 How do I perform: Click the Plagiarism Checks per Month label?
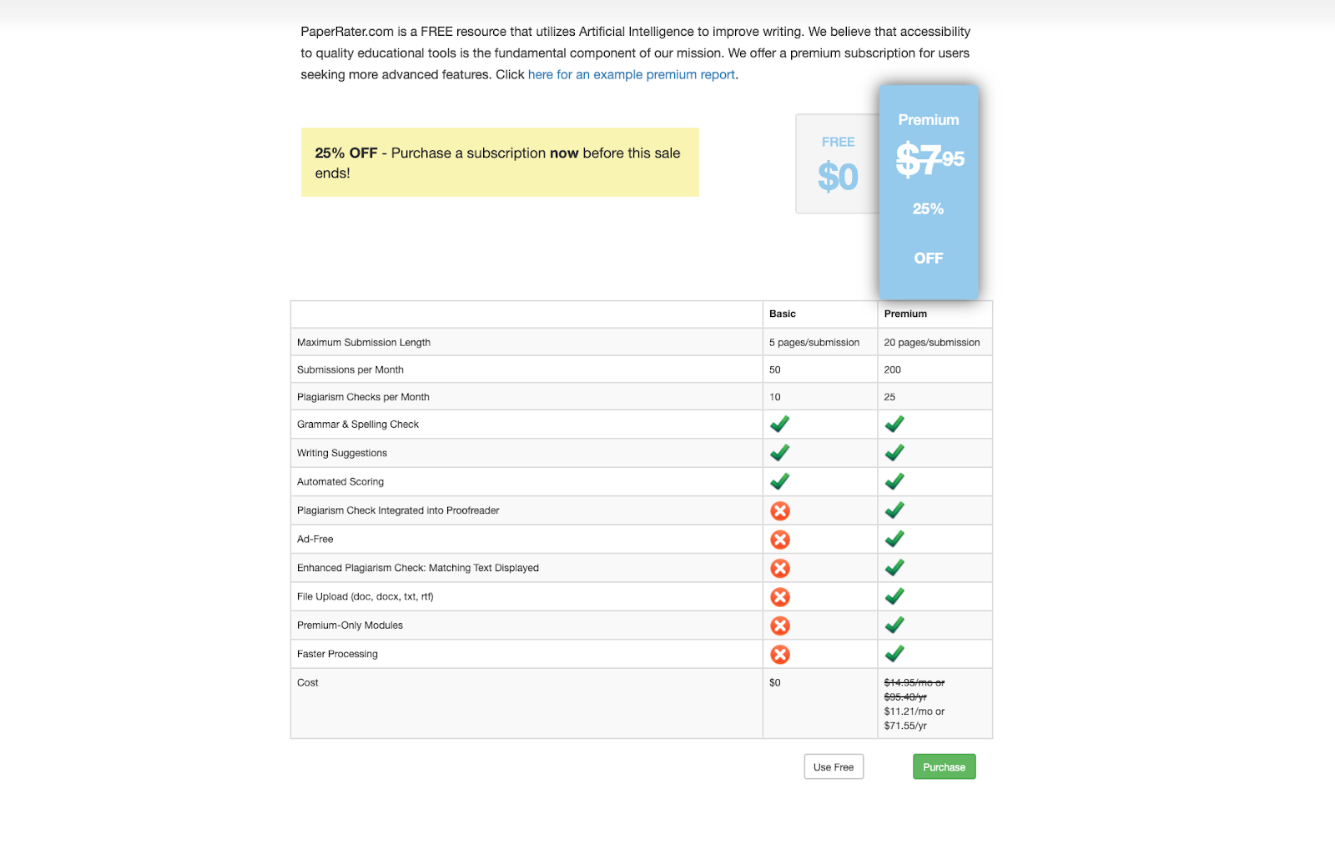click(x=363, y=397)
